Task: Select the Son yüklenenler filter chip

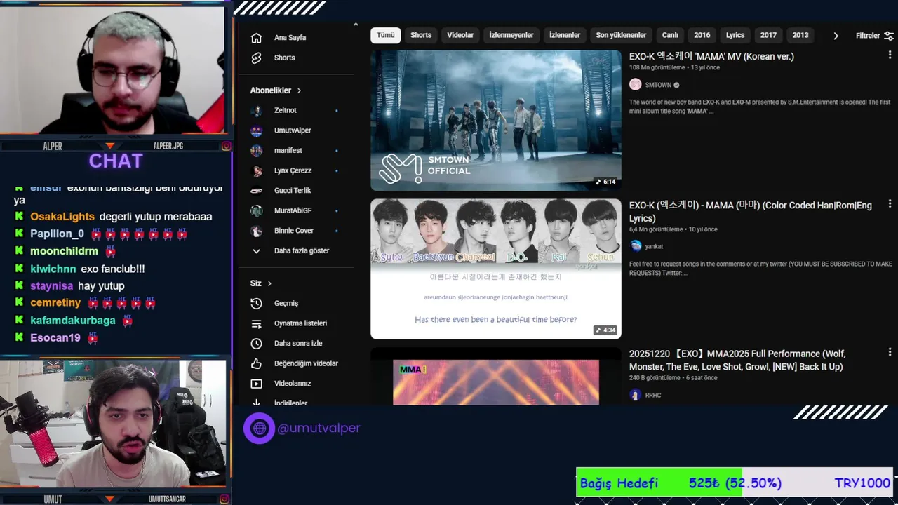Action: [621, 35]
